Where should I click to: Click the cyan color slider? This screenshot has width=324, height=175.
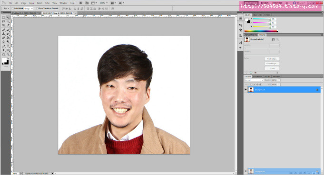(262, 19)
